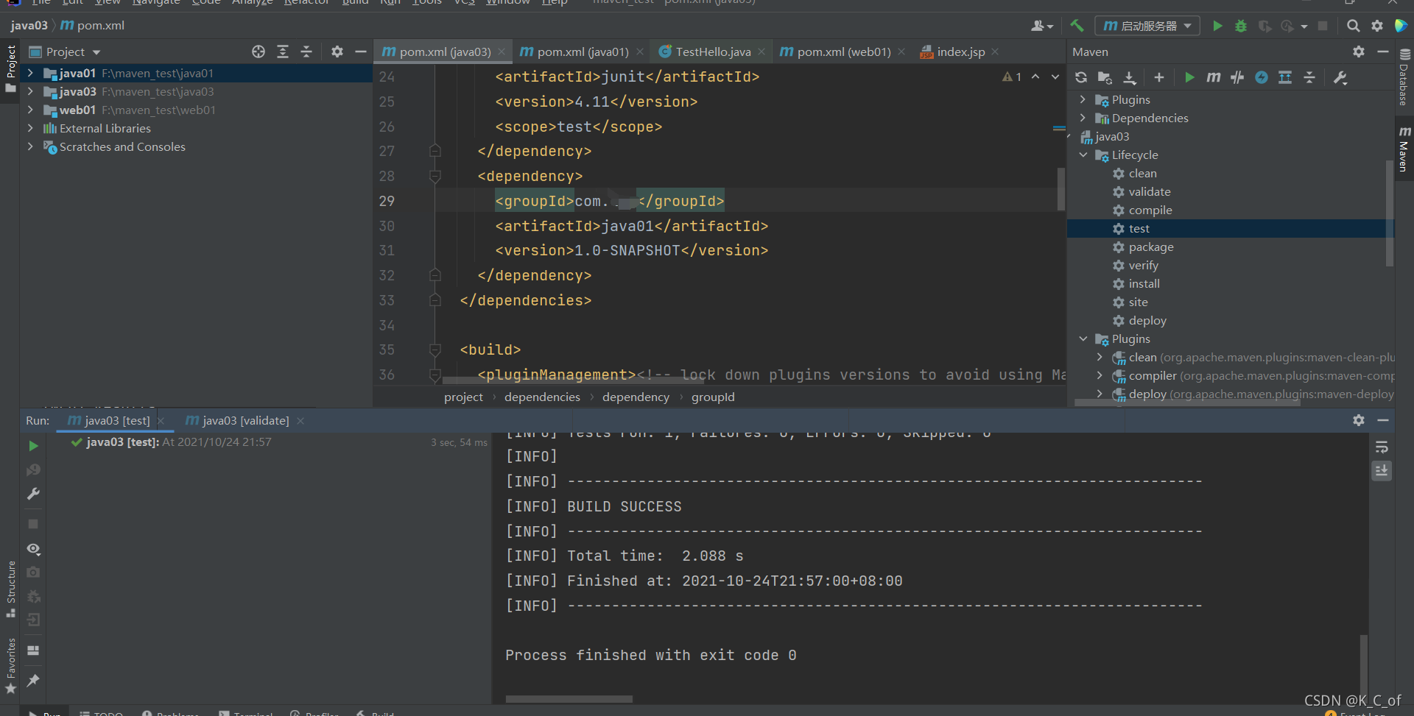Click the dependencies breadcrumb
1414x716 pixels.
[x=542, y=397]
